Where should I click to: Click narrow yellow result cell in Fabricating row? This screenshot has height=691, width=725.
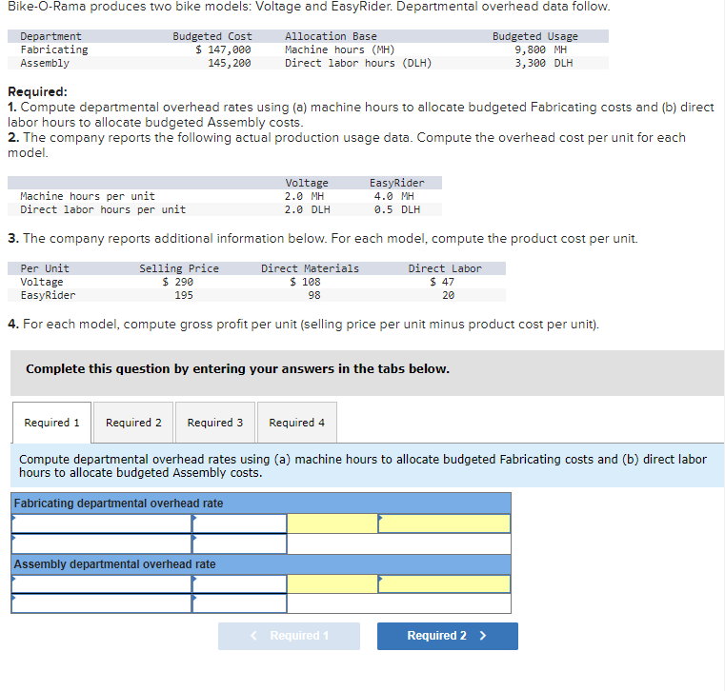[x=332, y=523]
